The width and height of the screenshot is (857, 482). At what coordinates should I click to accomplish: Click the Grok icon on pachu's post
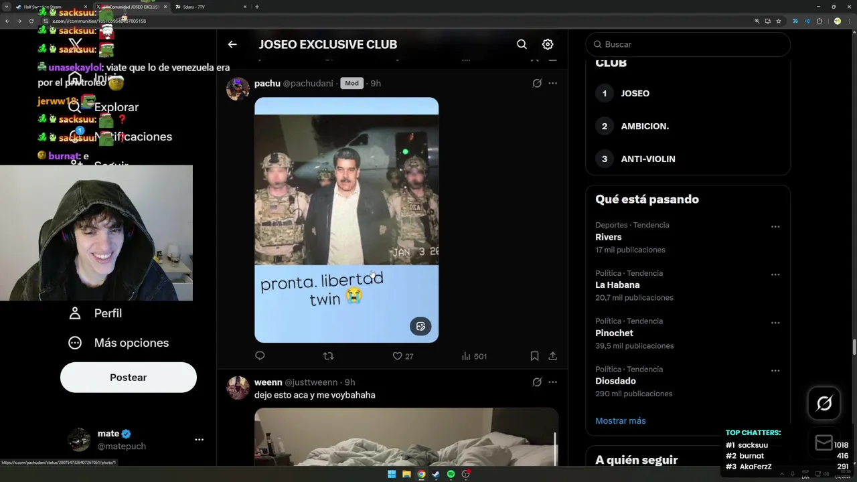[537, 84]
